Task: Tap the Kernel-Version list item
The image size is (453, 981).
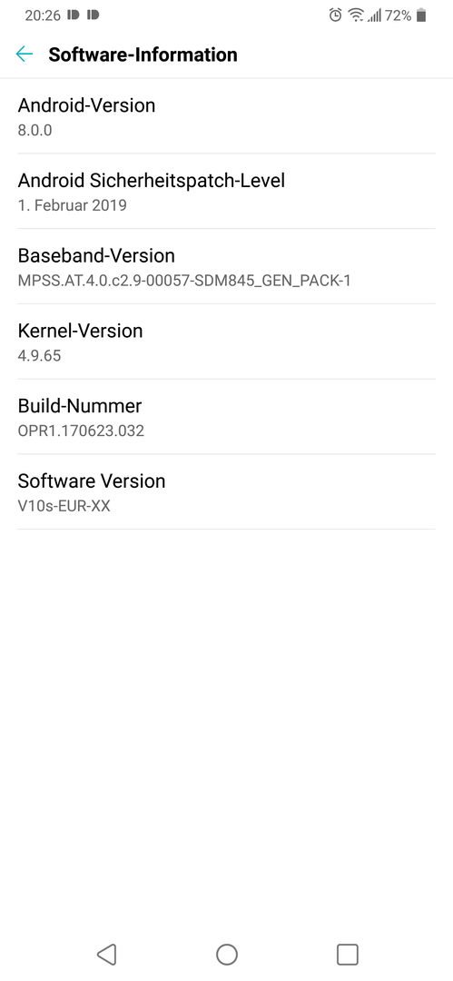Action: tap(227, 342)
